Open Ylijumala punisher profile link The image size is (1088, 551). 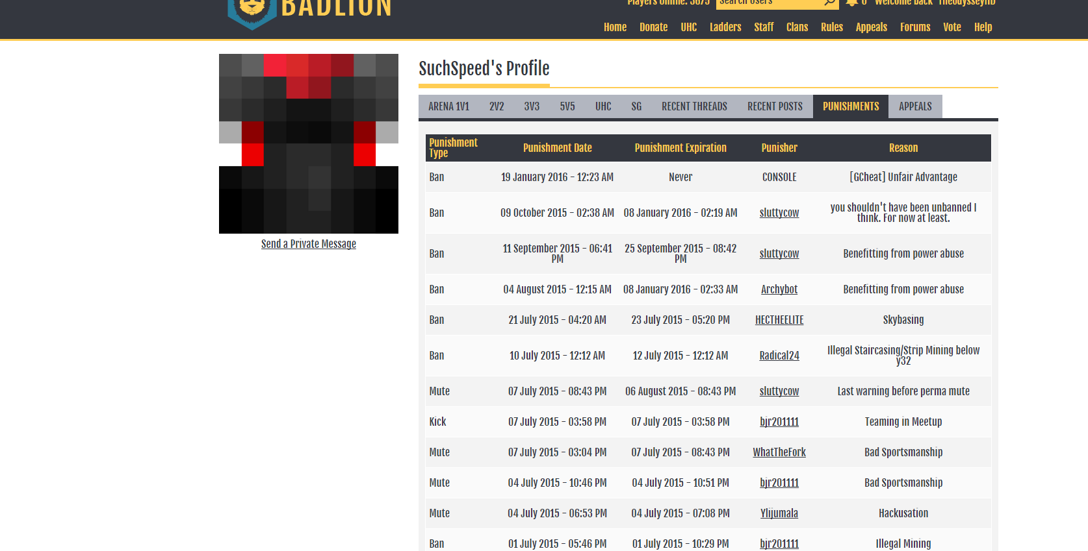pyautogui.click(x=779, y=513)
